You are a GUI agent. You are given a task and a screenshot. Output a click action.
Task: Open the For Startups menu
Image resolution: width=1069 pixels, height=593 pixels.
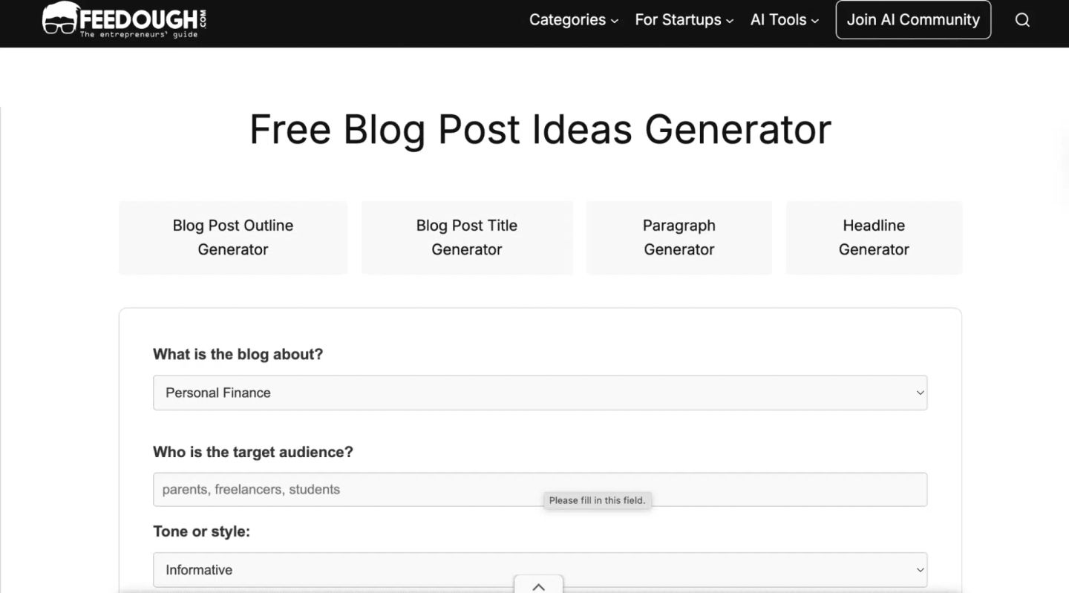[684, 20]
